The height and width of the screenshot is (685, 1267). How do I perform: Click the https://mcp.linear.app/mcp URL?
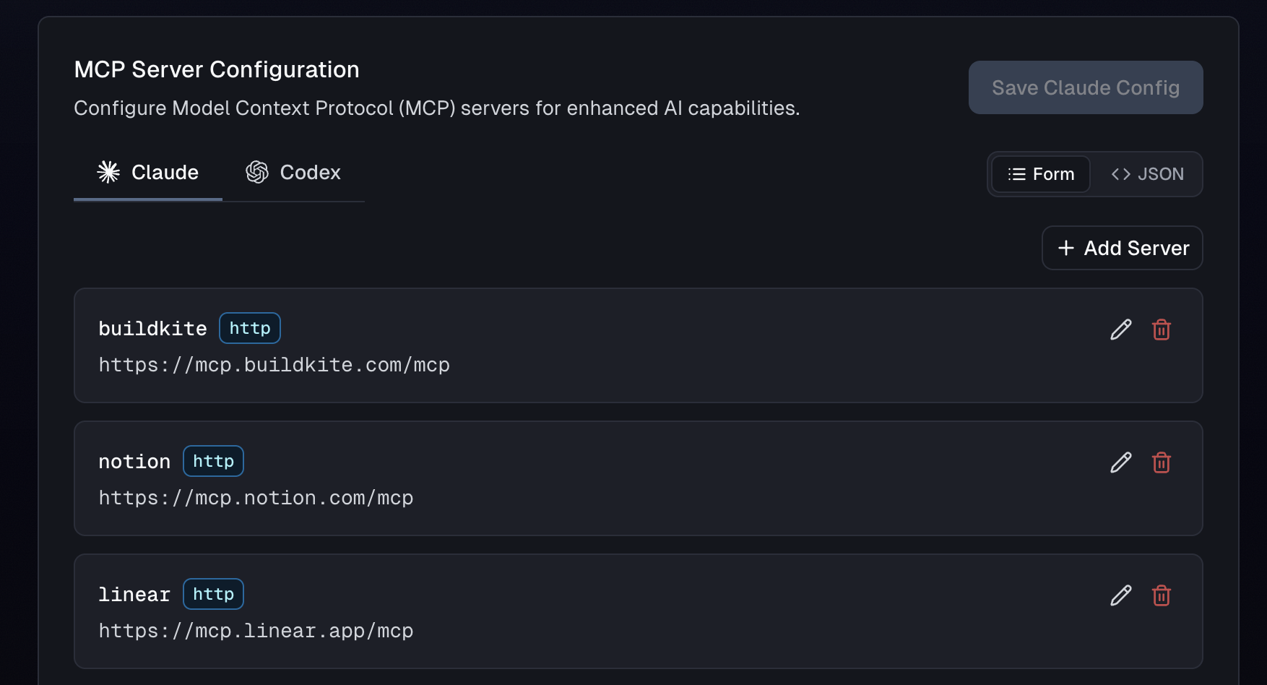pyautogui.click(x=256, y=631)
